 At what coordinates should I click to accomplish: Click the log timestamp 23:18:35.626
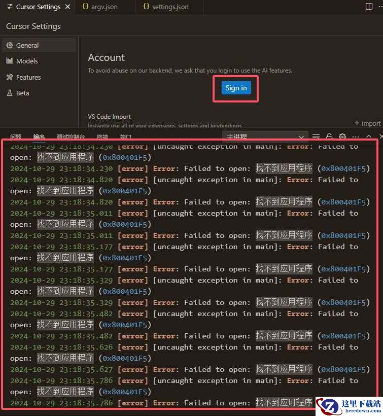point(86,347)
